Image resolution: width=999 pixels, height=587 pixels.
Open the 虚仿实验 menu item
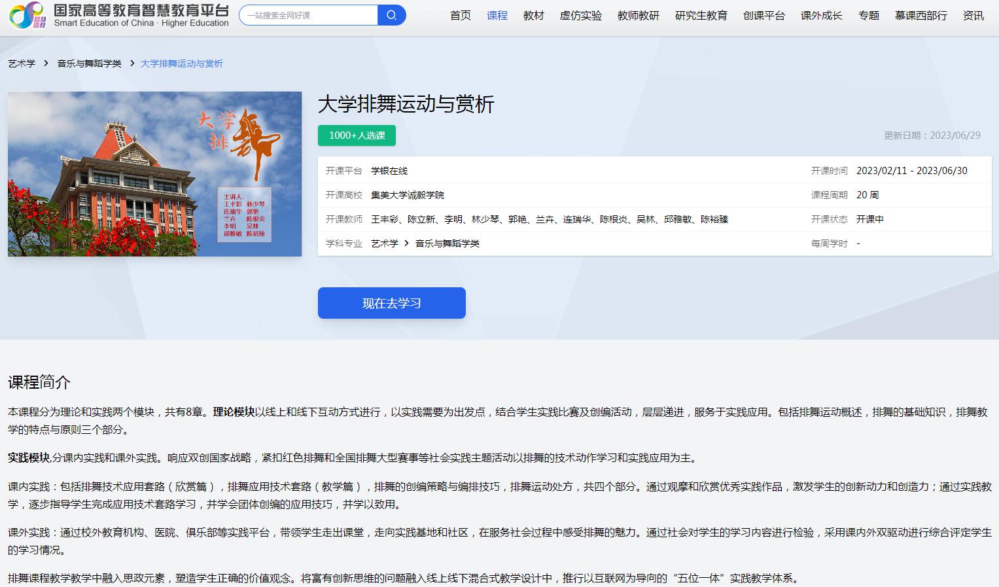pyautogui.click(x=580, y=16)
